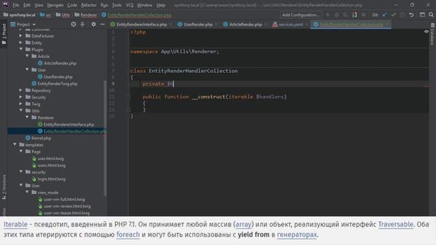Open the Structure side tool window
436x245 pixels.
pyautogui.click(x=4, y=186)
